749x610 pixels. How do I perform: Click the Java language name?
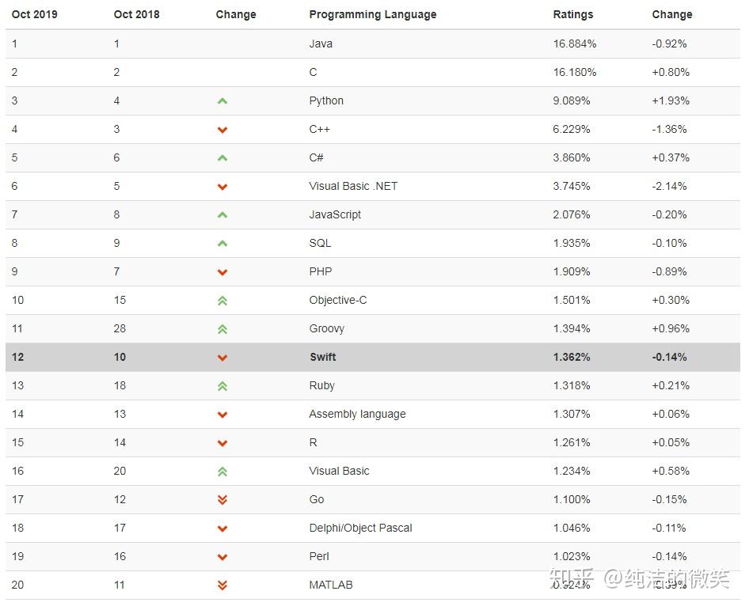[321, 44]
